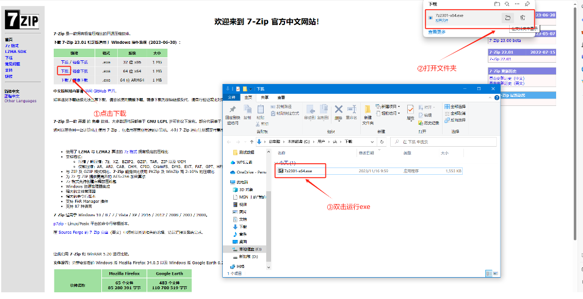This screenshot has height=299, width=583.
Task: Click Pin to Quick Access in Explorer ribbon
Action: pos(233,114)
